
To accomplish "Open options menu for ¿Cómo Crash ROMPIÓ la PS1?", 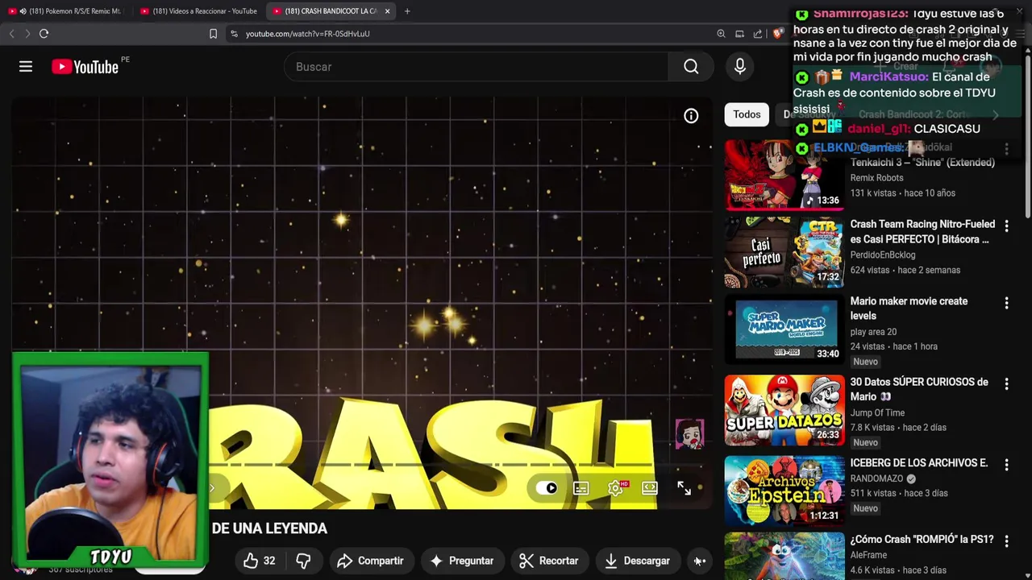I will pyautogui.click(x=1006, y=541).
